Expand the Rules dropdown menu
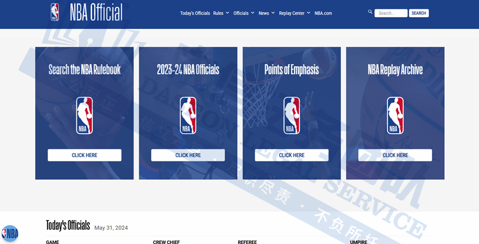The width and height of the screenshot is (479, 244). tap(221, 13)
